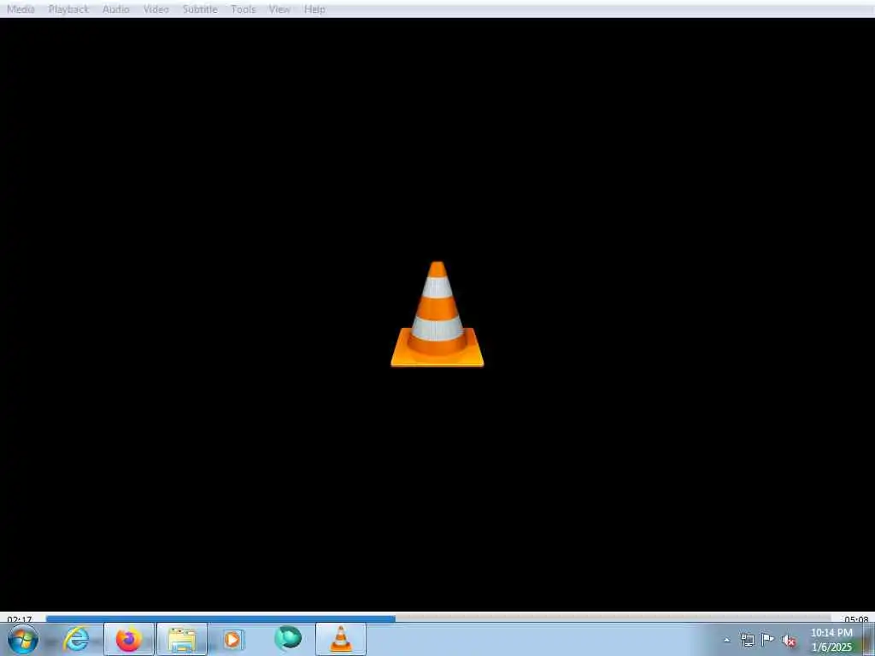Viewport: 875px width, 656px height.
Task: Click the elapsed time 02:17 label
Action: (20, 619)
